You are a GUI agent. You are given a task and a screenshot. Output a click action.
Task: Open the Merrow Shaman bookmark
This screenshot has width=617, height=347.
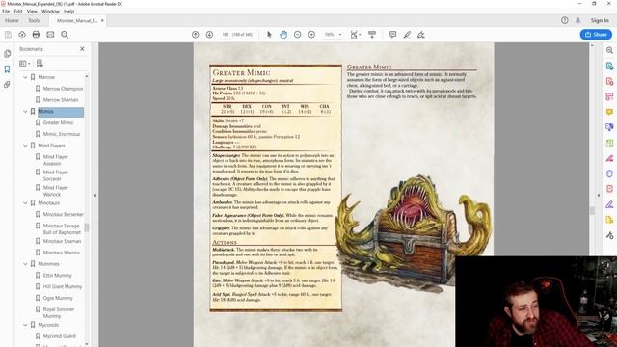(61, 100)
